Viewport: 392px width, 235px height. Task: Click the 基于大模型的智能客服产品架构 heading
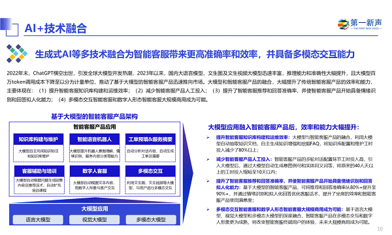coord(94,116)
